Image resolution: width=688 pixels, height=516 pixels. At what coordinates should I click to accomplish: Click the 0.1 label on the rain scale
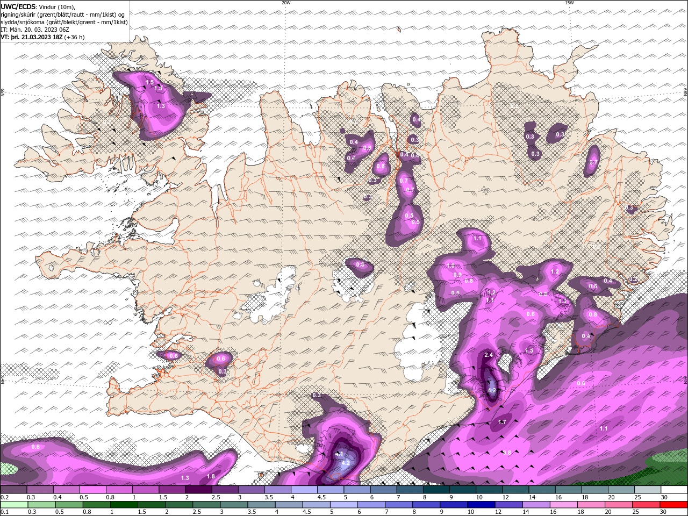(x=5, y=512)
